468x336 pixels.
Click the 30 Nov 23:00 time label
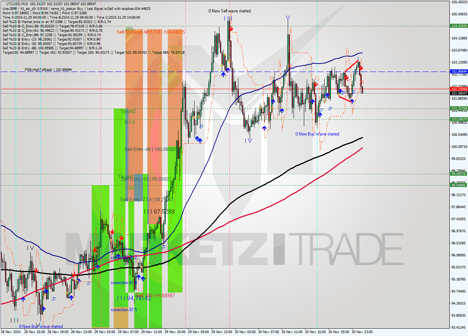click(362, 332)
